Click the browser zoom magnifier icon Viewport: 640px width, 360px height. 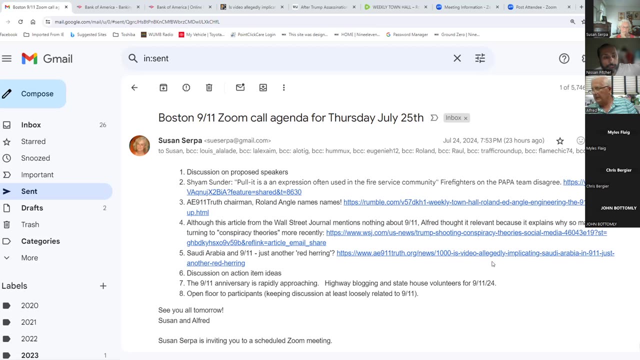[x=572, y=22]
